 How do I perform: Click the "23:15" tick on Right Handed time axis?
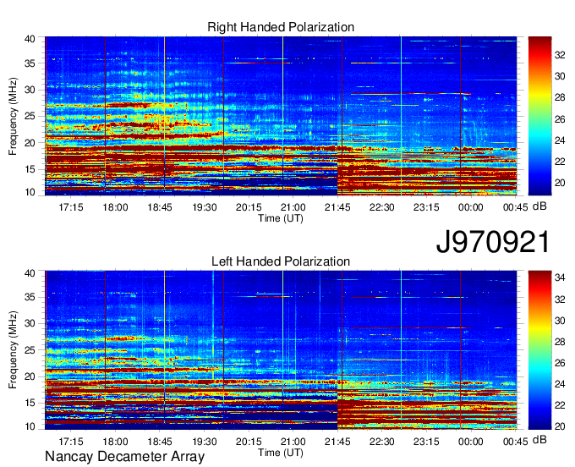click(x=426, y=207)
